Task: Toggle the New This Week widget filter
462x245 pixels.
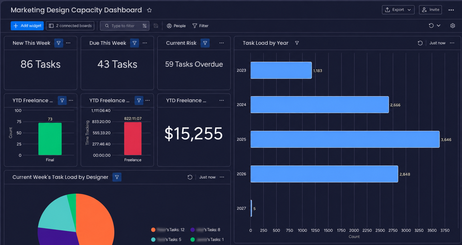Action: [59, 43]
